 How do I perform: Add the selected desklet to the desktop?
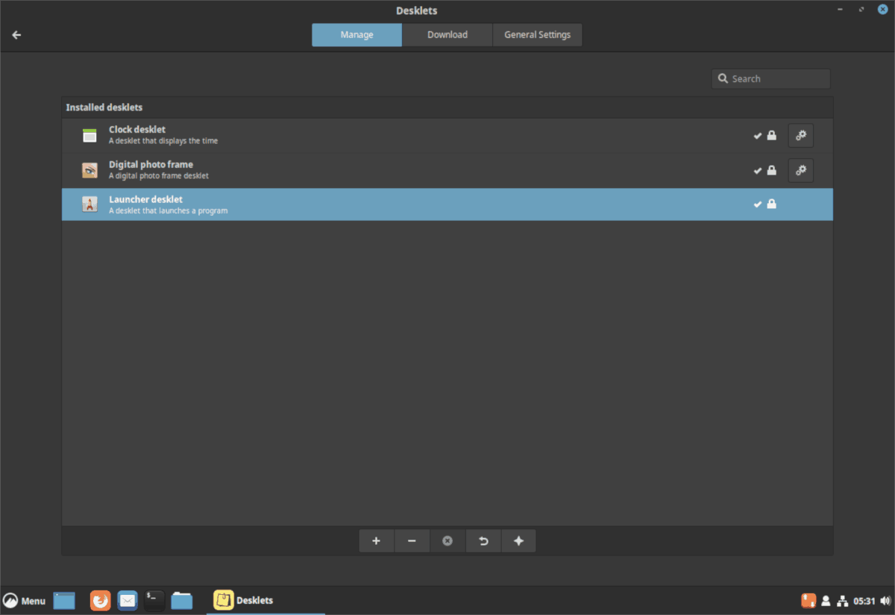click(x=376, y=540)
